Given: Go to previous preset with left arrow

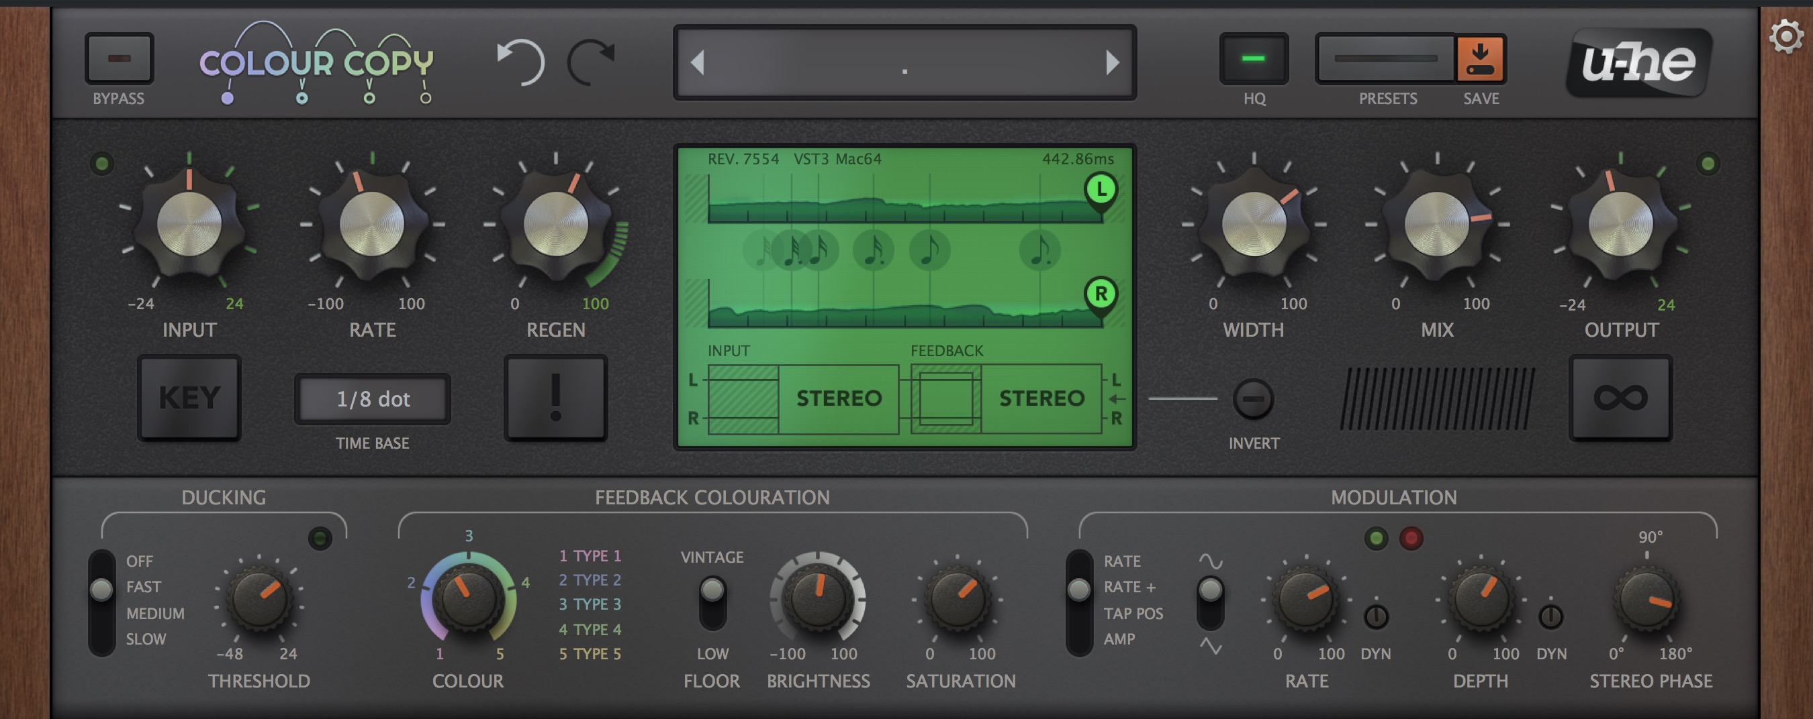Looking at the screenshot, I should [698, 62].
